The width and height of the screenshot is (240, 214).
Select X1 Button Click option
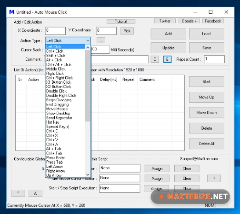[65, 82]
